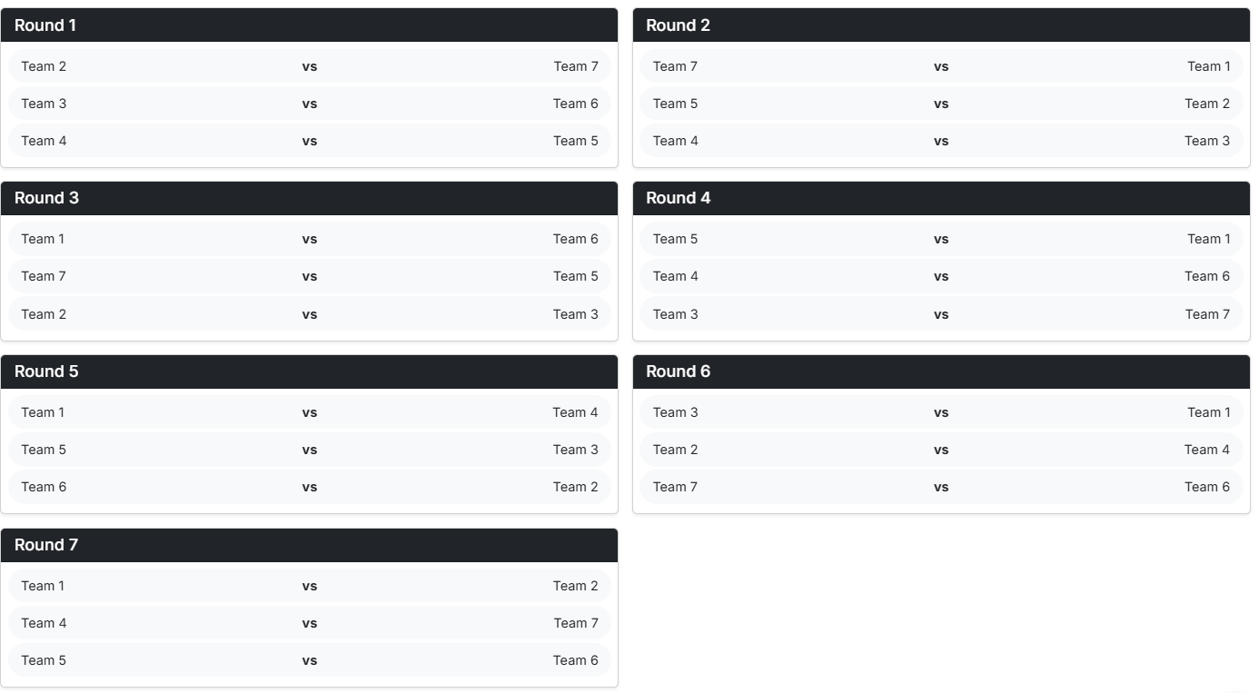
Task: Click the Round 7 header
Action: coord(46,545)
